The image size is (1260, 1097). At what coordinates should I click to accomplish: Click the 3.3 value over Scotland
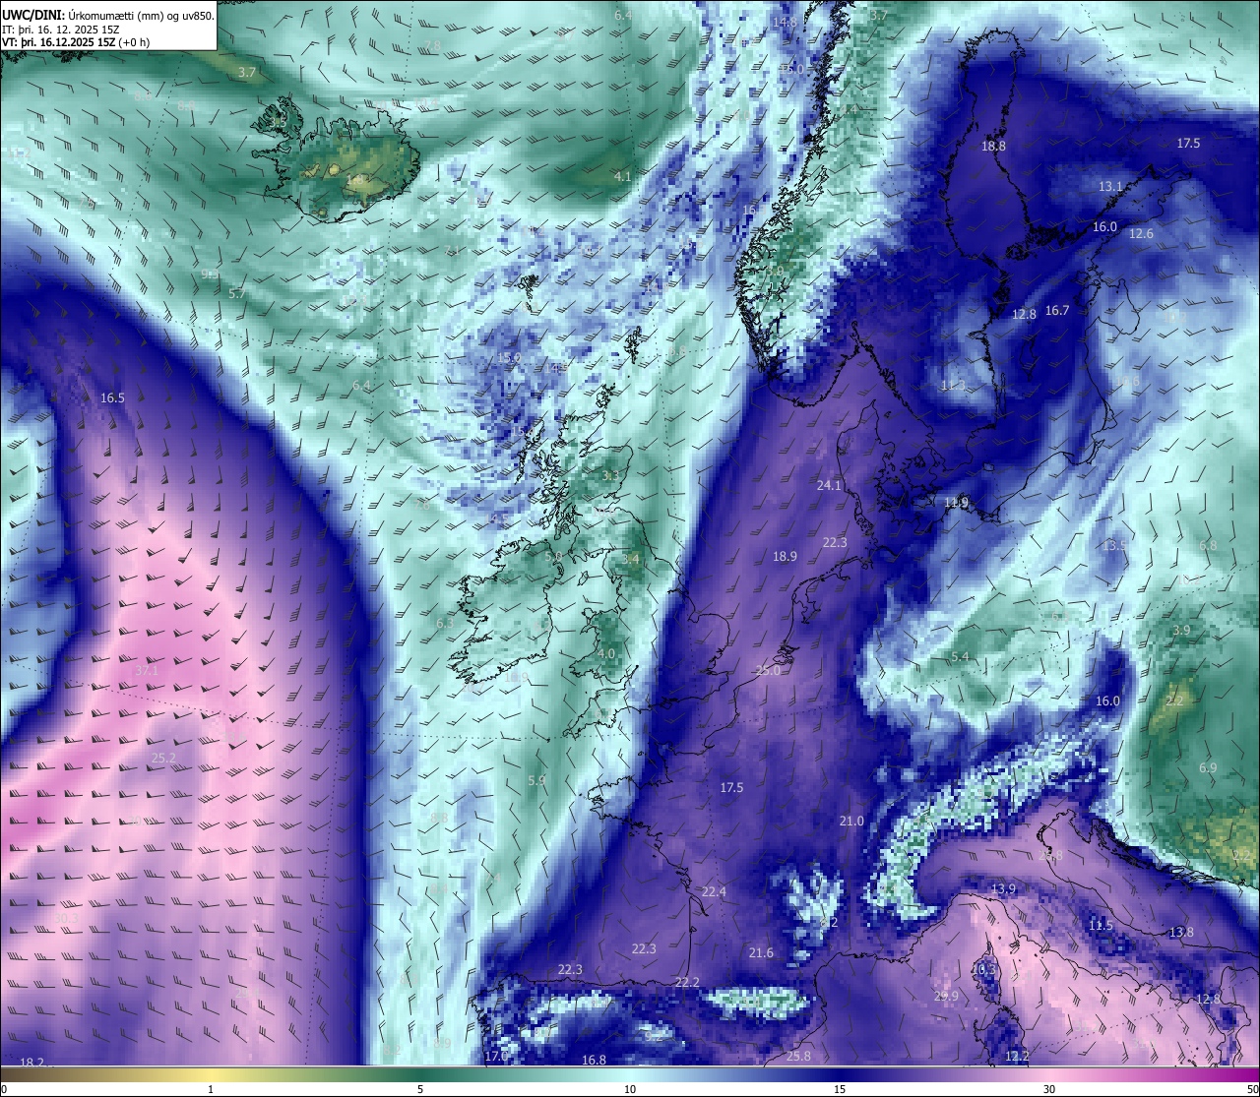610,475
